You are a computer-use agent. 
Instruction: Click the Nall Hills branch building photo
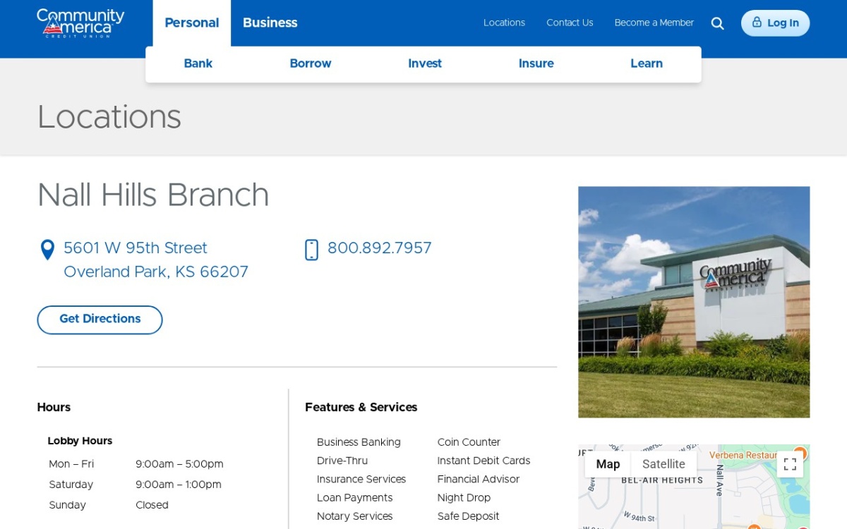pos(694,302)
